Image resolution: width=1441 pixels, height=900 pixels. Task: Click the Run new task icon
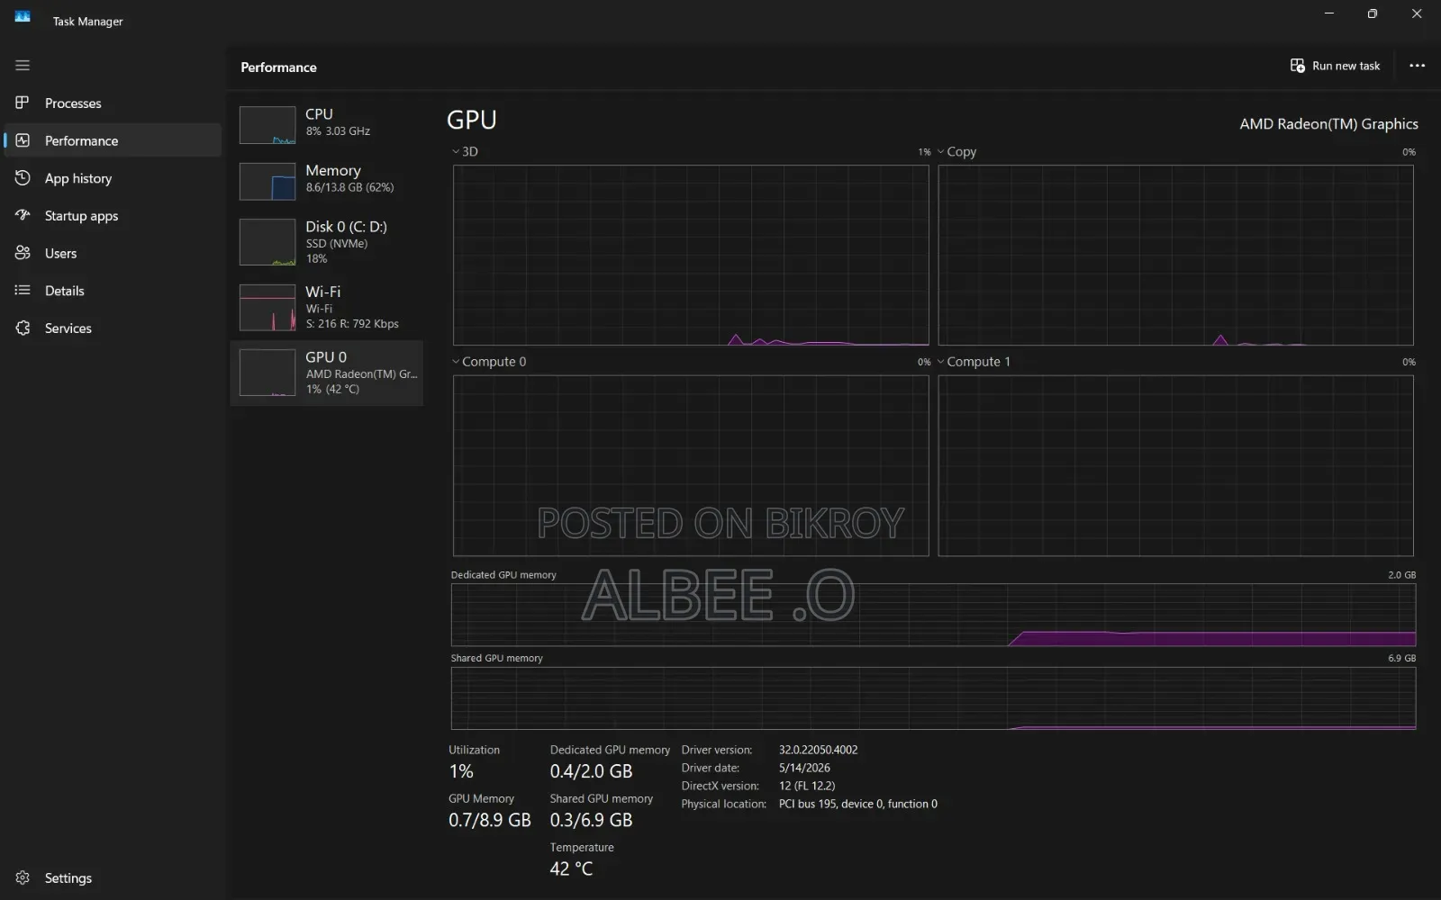(1298, 66)
